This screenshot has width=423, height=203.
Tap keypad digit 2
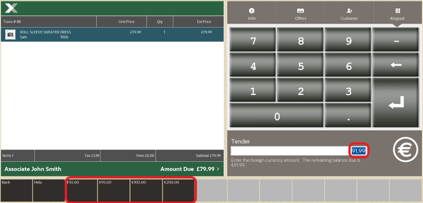300,90
